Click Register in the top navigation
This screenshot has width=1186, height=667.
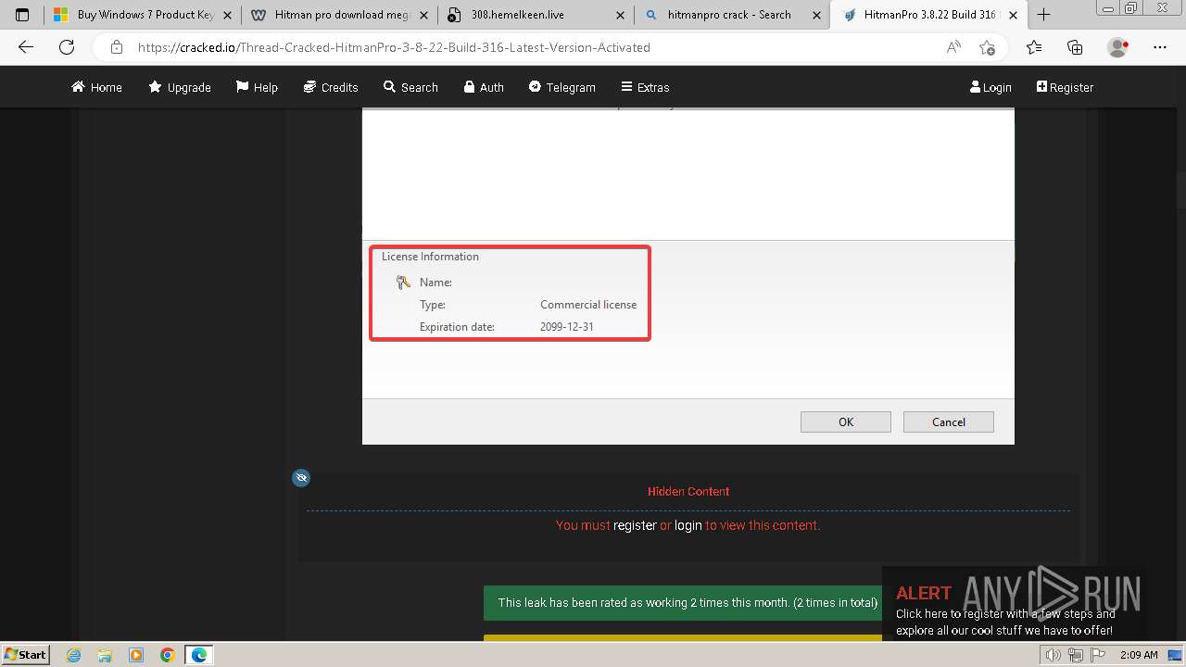(x=1065, y=87)
